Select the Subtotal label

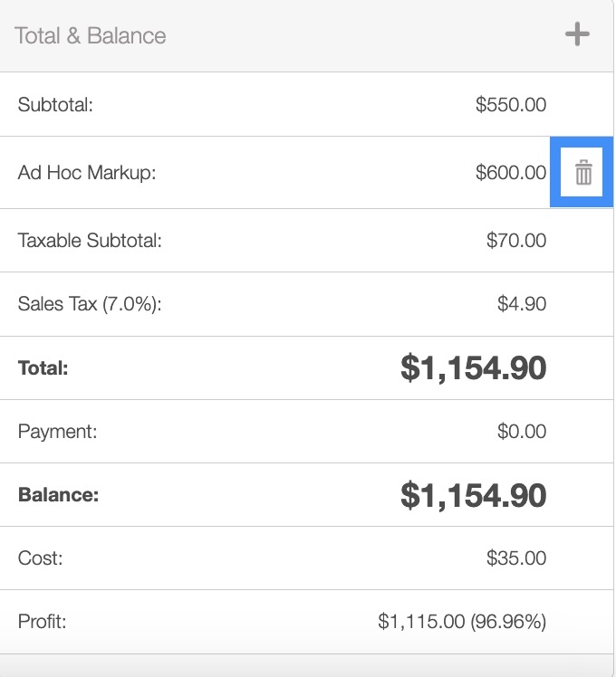(x=56, y=105)
